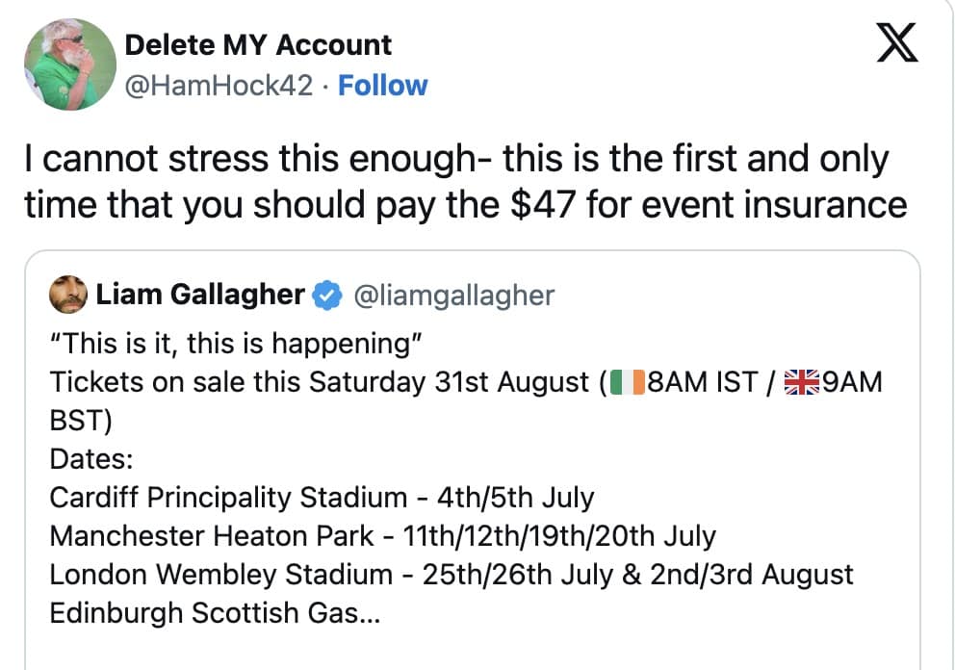Click the @HamHock42 handle
This screenshot has width=955, height=670.
coord(219,86)
